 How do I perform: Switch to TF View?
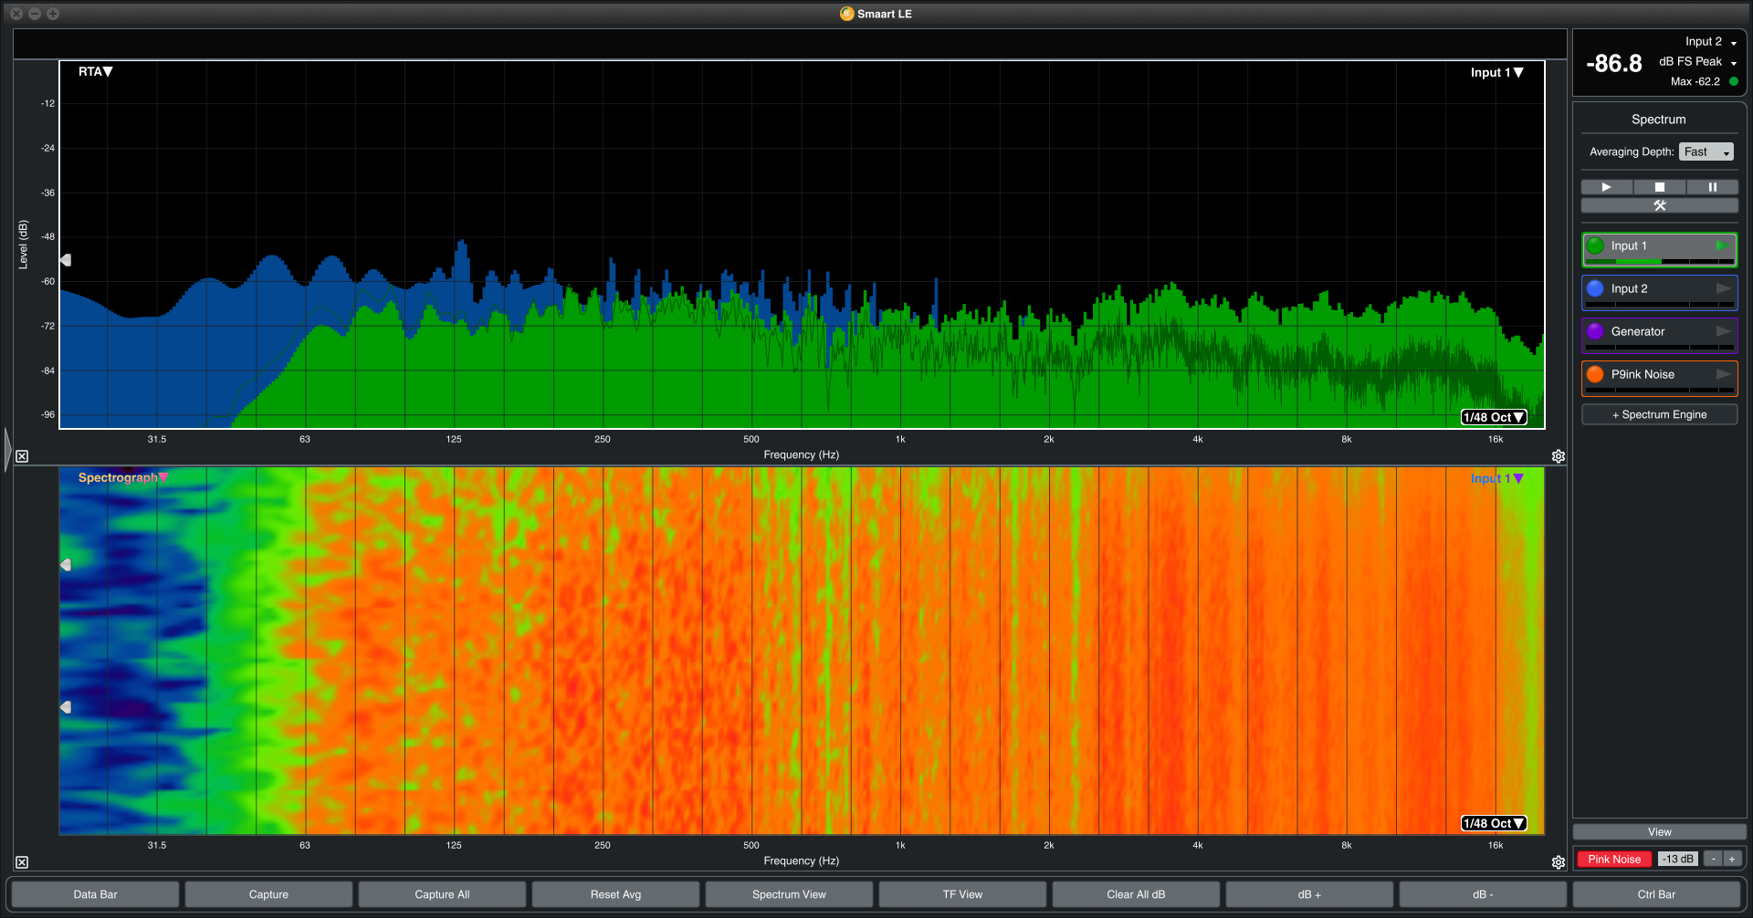[962, 894]
